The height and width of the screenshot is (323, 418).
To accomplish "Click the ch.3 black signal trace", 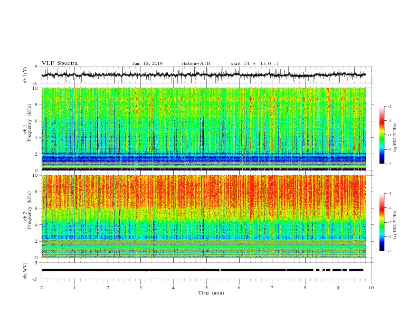I will (x=203, y=270).
